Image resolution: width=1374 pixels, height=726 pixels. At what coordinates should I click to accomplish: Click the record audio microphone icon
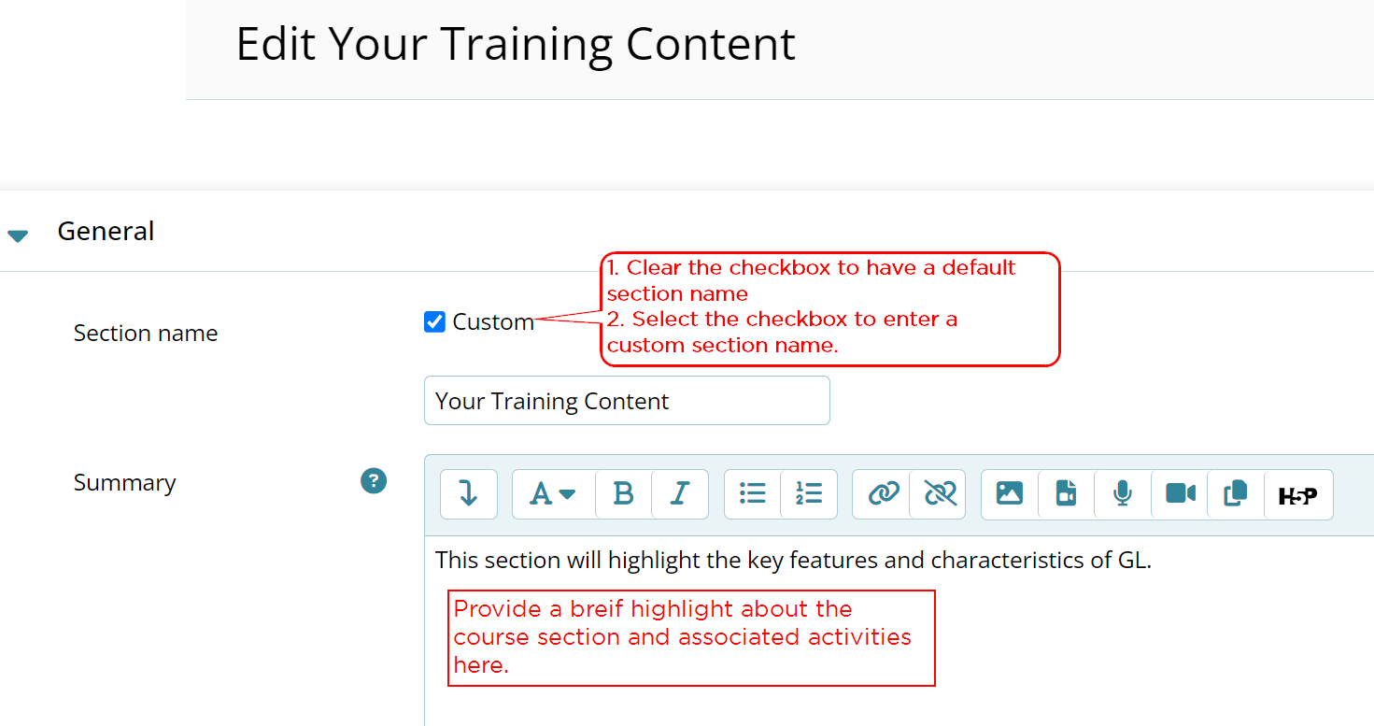(x=1123, y=493)
